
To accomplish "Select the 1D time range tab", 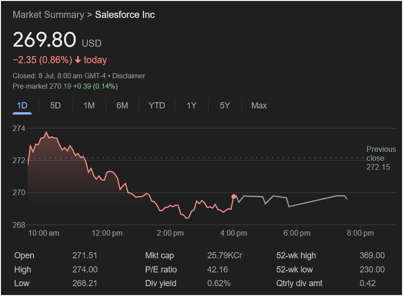I will (x=22, y=106).
